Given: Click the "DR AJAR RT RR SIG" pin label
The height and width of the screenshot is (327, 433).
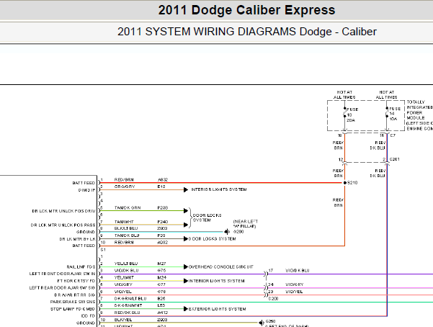Looking at the screenshot, I should (x=75, y=295).
